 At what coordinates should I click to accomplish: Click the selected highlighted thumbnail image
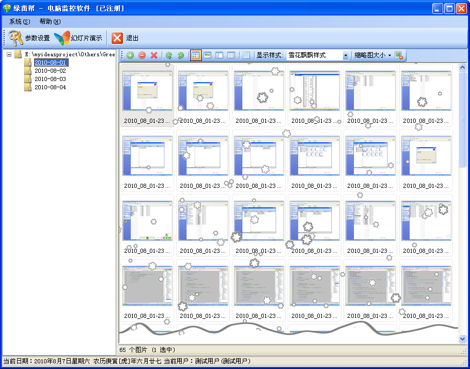tap(147, 91)
